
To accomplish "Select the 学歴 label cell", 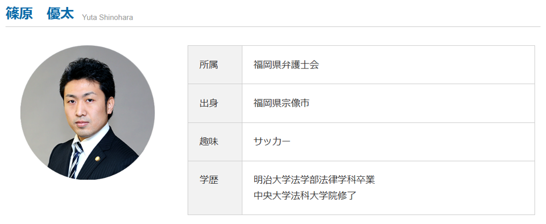I will pos(215,188).
